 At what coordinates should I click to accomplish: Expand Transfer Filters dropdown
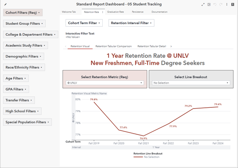point(19,100)
